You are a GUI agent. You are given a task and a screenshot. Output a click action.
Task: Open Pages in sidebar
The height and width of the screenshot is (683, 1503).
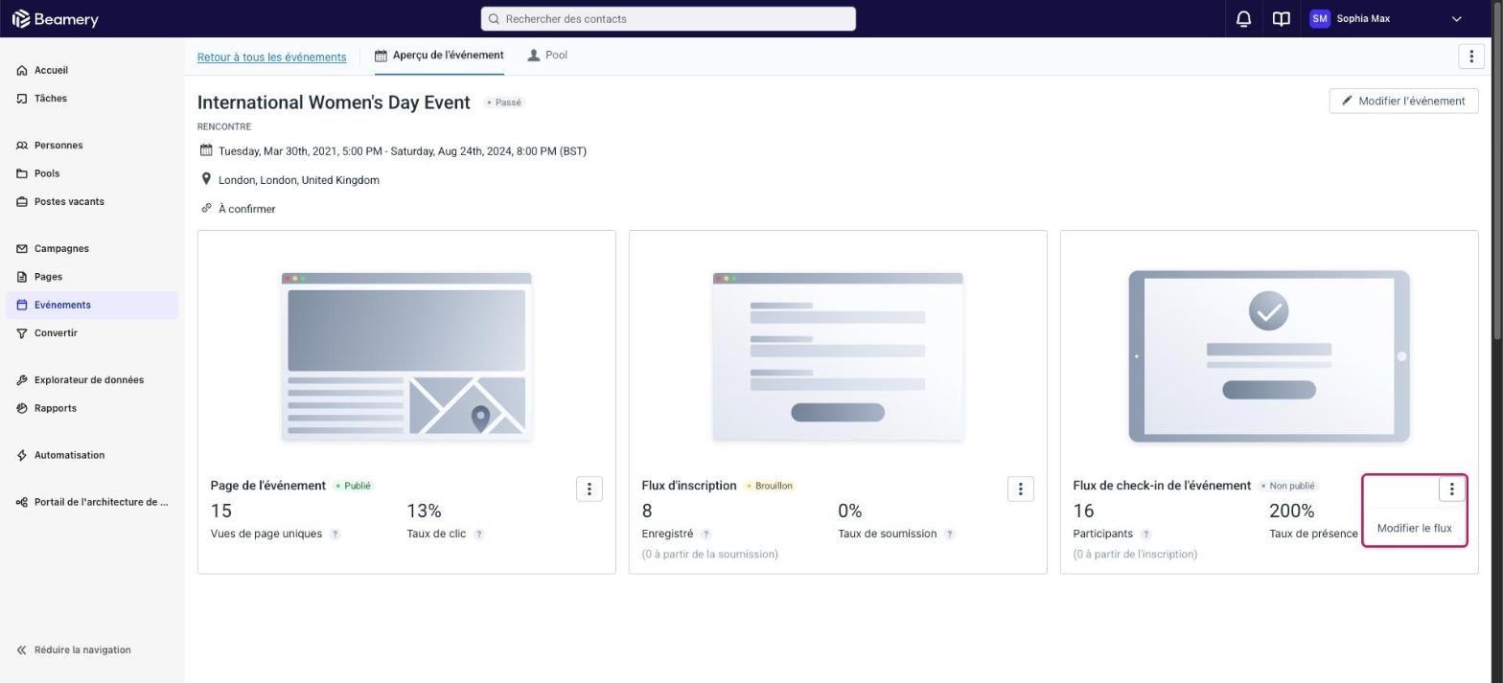[92, 278]
